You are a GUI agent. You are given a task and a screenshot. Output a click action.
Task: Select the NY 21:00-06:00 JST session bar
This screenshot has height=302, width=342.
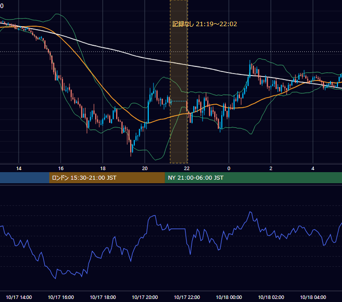point(253,178)
